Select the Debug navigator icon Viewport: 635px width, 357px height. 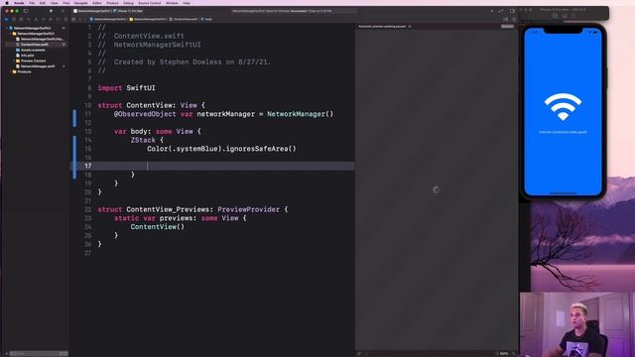(x=51, y=19)
